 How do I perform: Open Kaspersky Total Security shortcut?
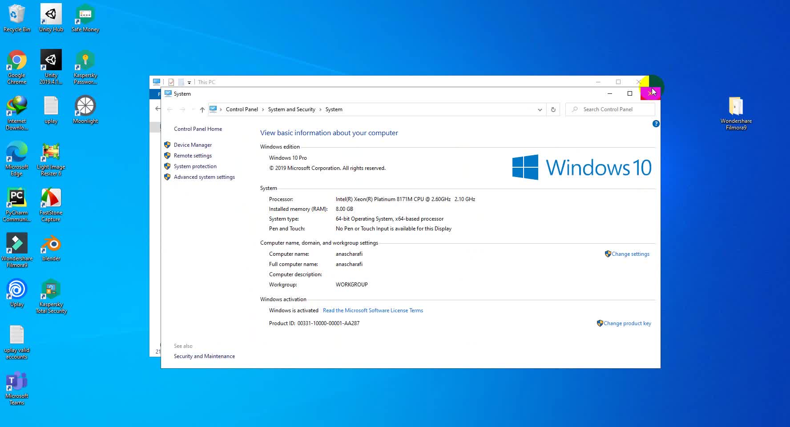(x=51, y=296)
